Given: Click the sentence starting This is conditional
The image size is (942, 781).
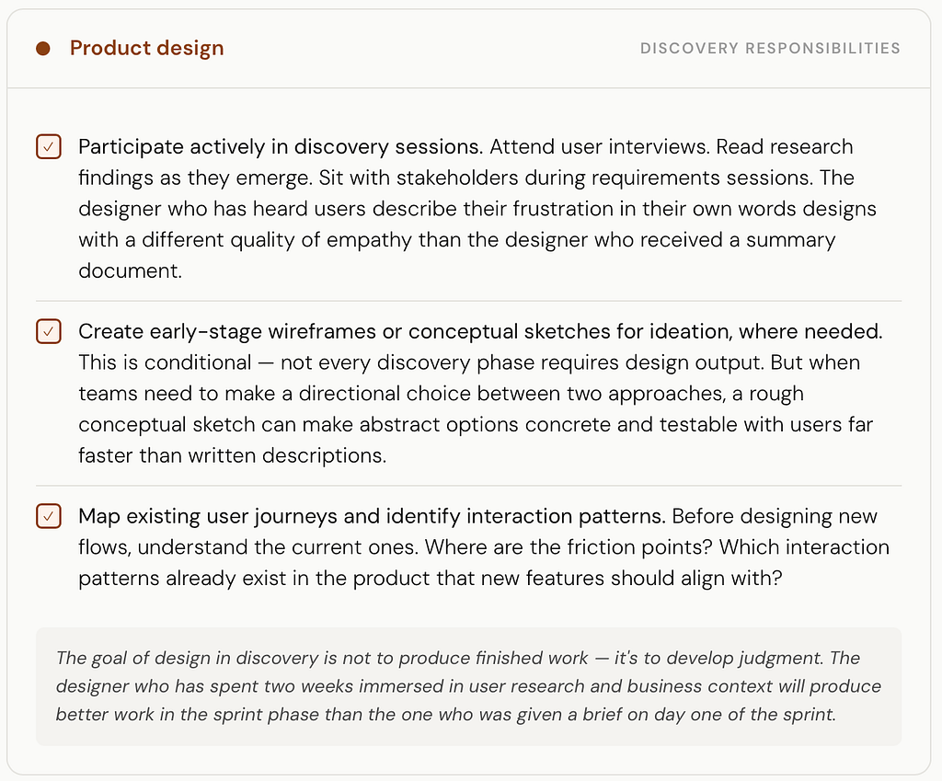Looking at the screenshot, I should [421, 362].
